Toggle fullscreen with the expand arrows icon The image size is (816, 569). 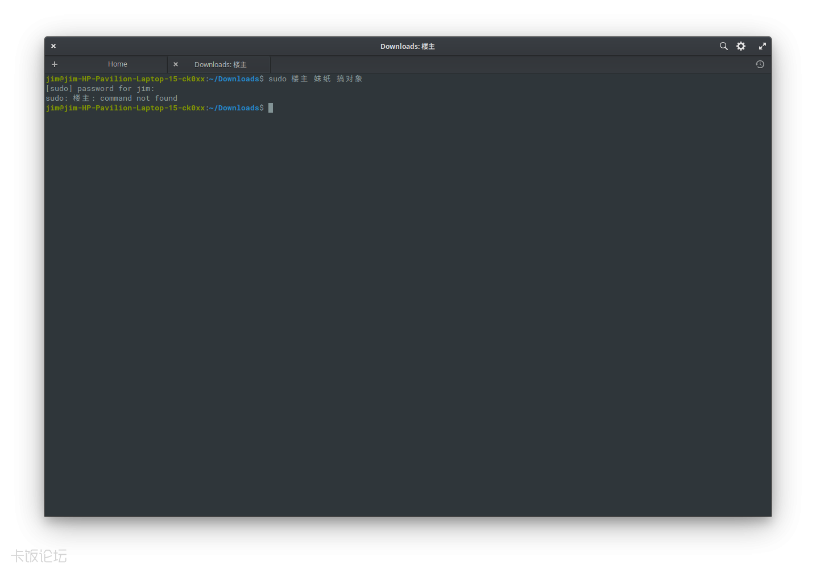tap(762, 46)
